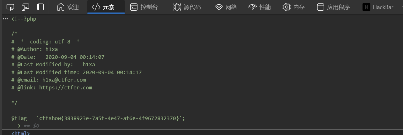Toggle device emulation mode
The width and height of the screenshot is (403, 135).
click(25, 7)
